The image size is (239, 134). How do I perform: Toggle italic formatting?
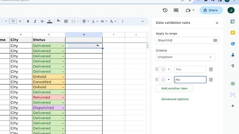pyautogui.click(x=35, y=21)
